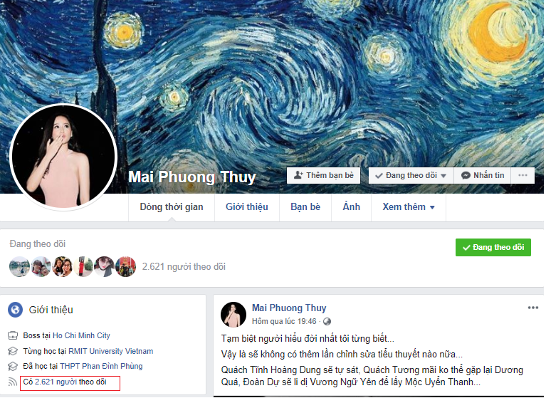
Task: Click the Thêm bạn bè button
Action: [x=323, y=175]
